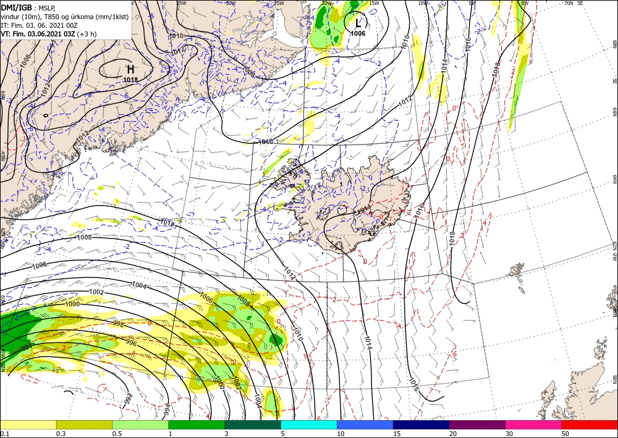The height and width of the screenshot is (438, 618).
Task: Click the legend value '0.3'
Action: (61, 434)
